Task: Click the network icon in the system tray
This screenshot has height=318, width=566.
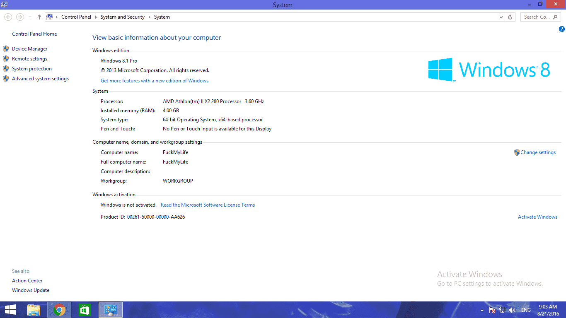Action: pos(502,310)
